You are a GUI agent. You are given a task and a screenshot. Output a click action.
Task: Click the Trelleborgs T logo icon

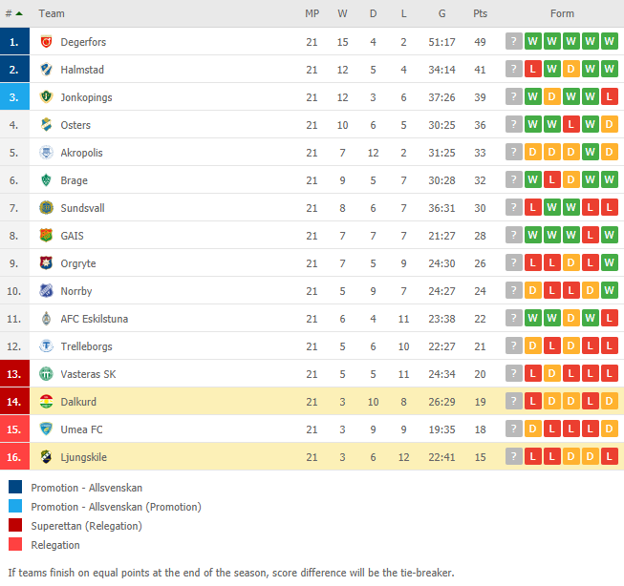(x=46, y=345)
